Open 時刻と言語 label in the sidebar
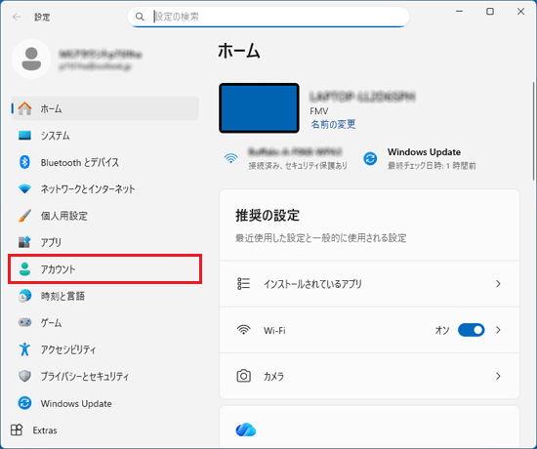Screen dimensions: 537x449 [x=62, y=296]
